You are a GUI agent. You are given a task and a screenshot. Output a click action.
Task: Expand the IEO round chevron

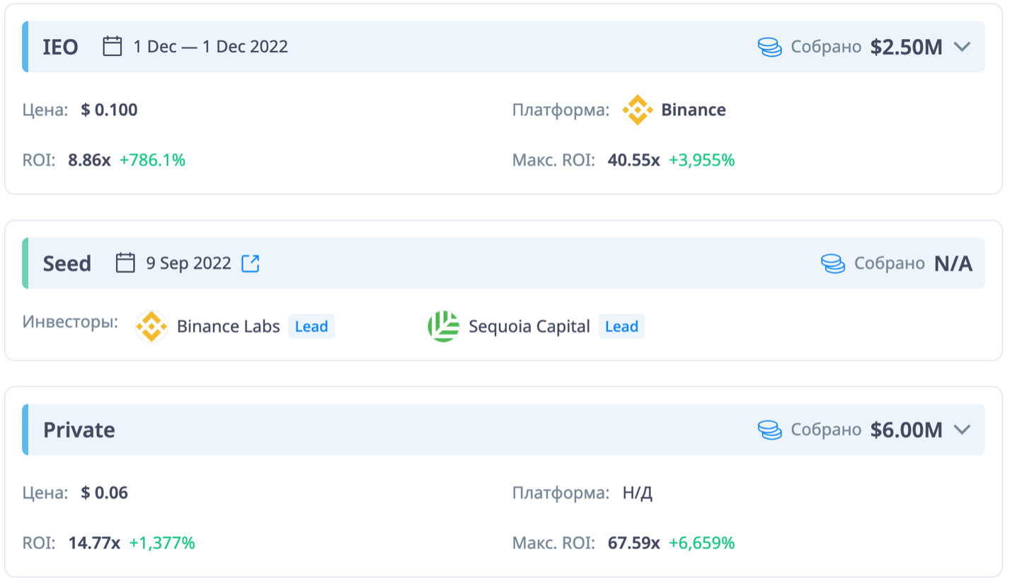coord(961,47)
